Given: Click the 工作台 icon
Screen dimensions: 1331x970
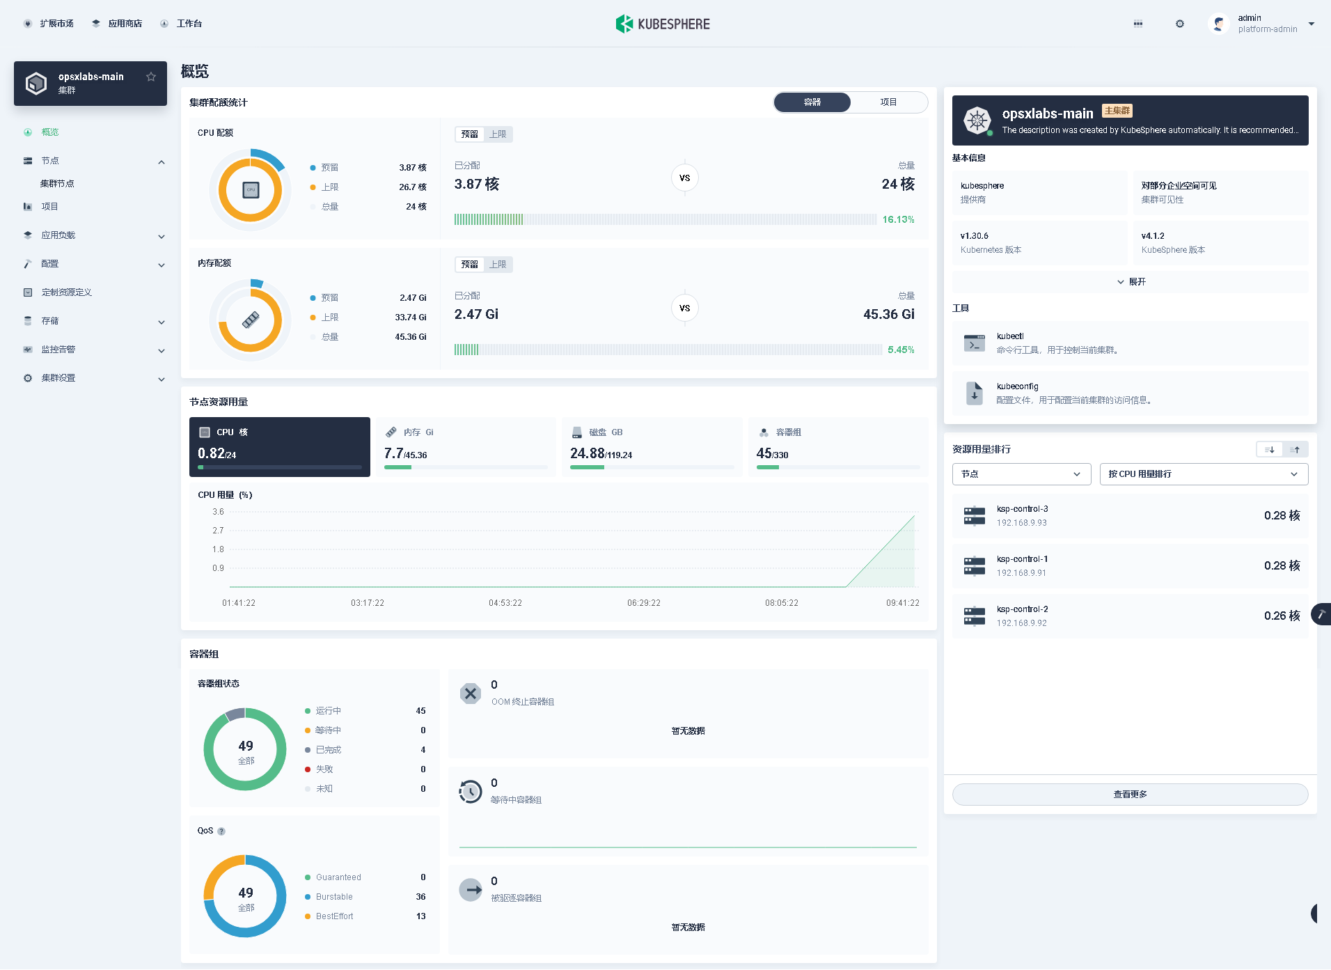Looking at the screenshot, I should pos(164,24).
